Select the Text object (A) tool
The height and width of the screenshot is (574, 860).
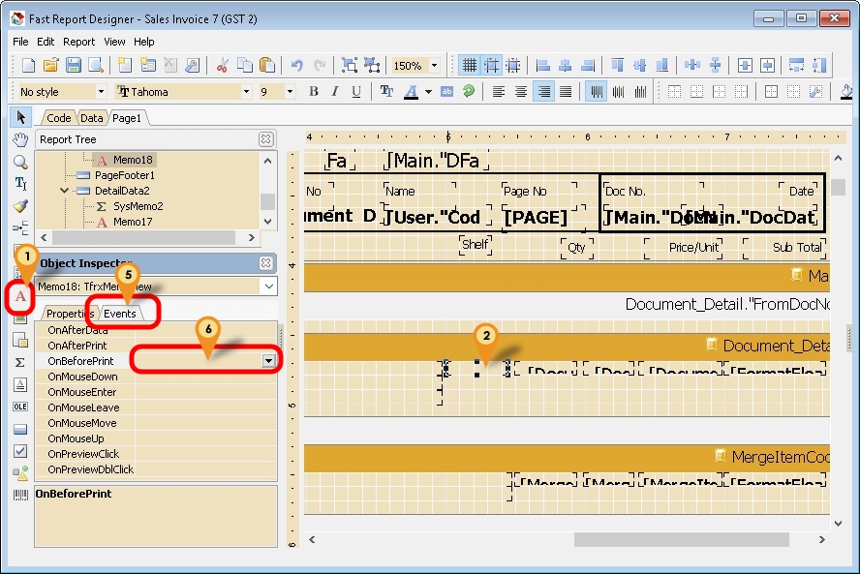coord(19,295)
